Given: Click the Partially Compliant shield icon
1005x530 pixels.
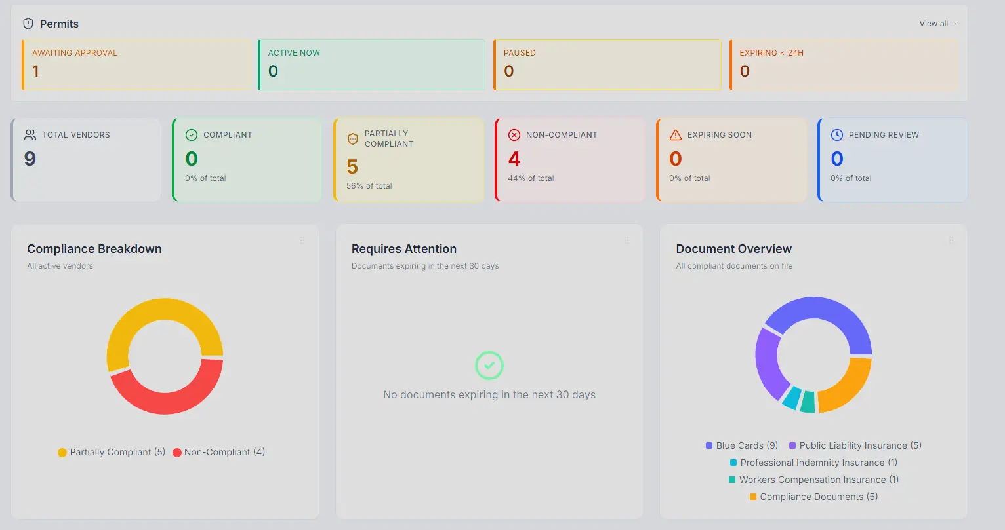Looking at the screenshot, I should coord(353,139).
